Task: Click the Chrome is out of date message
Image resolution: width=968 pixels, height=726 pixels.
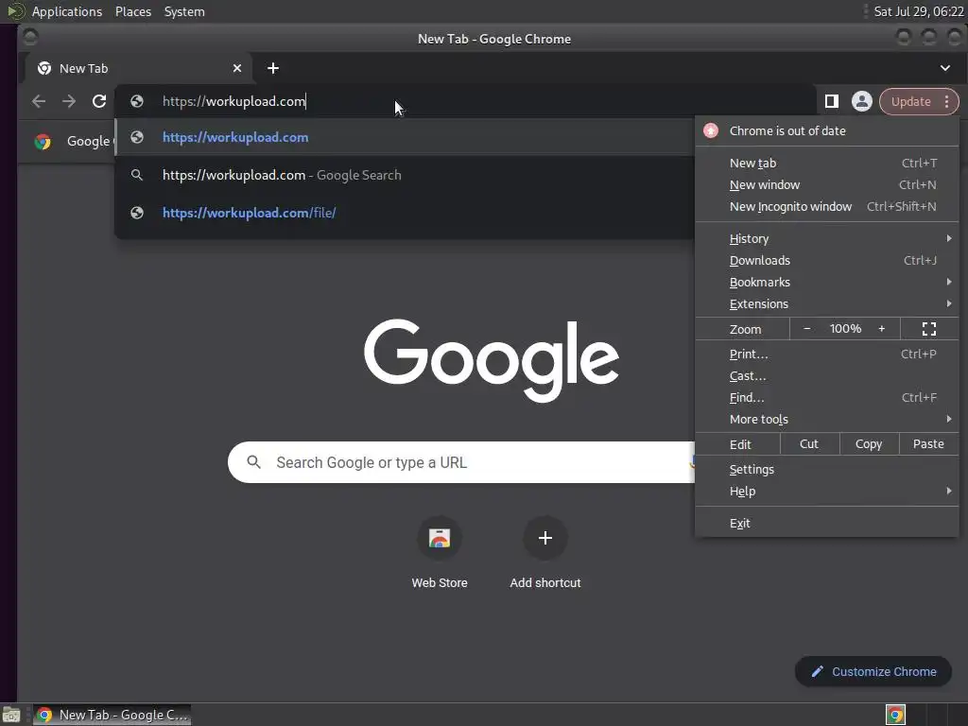Action: pos(787,130)
